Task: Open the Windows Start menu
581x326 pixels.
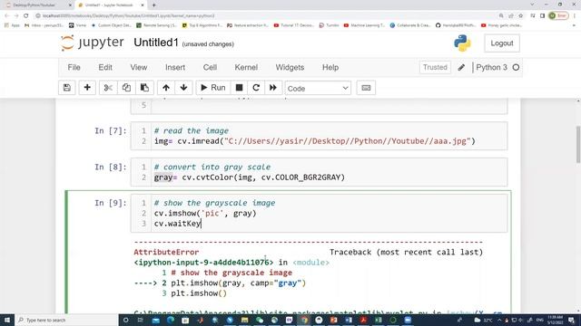Action: [7, 320]
